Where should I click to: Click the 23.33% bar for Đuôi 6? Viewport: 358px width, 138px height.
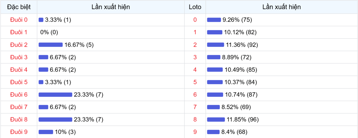click(x=55, y=95)
